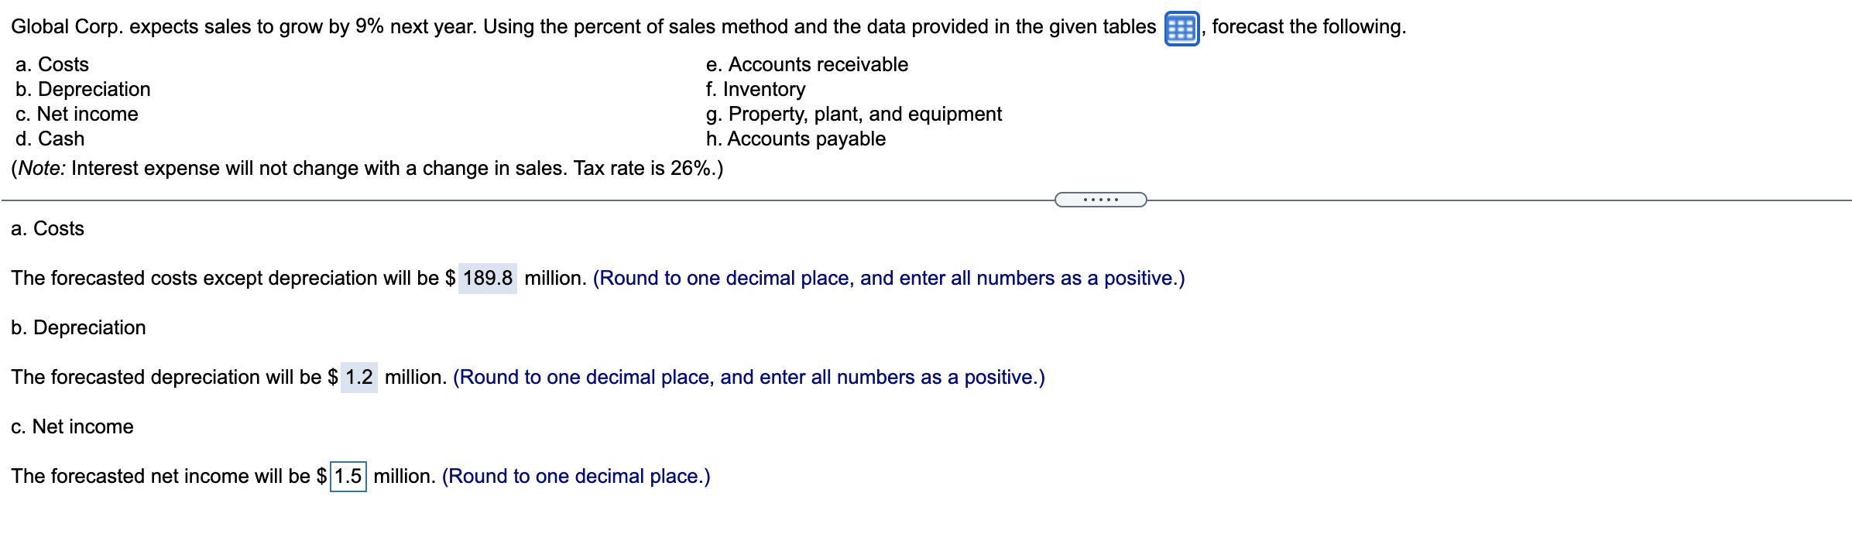This screenshot has height=551, width=1852.
Task: Select the 'b. Depreciation' section heading below divider
Action: coord(78,327)
